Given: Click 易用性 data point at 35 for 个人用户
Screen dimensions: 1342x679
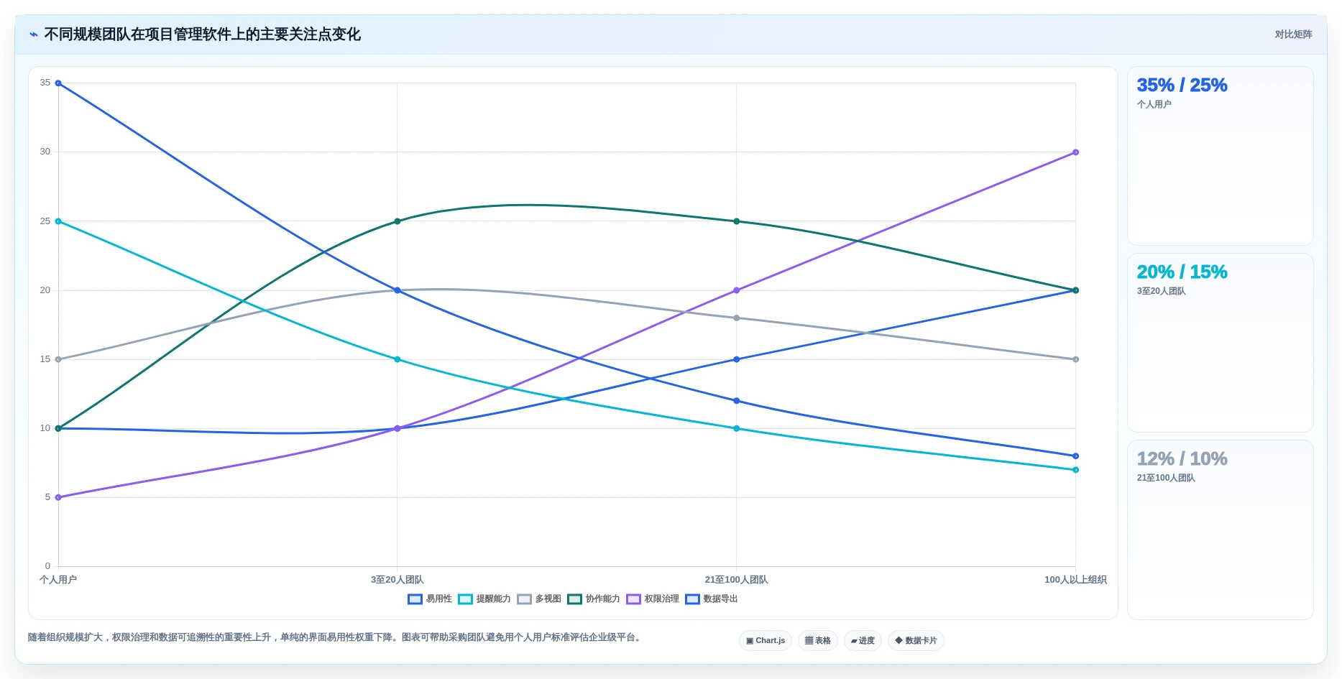Looking at the screenshot, I should point(58,83).
